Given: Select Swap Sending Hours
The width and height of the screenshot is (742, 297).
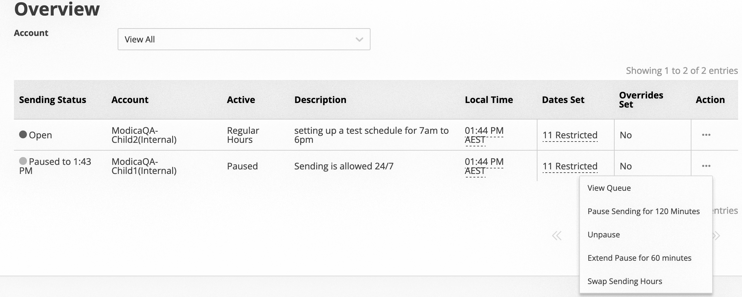Looking at the screenshot, I should click(625, 281).
